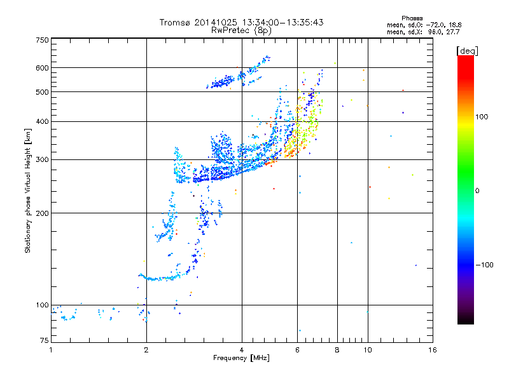Click the plot title "Tromsø 20141025 13:34:00-13:35:43"
The image size is (509, 381).
pyautogui.click(x=241, y=22)
